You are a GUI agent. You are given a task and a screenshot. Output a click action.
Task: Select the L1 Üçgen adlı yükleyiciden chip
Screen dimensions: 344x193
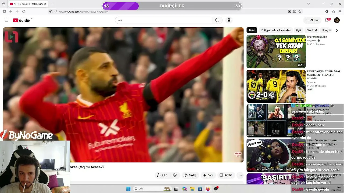275,30
